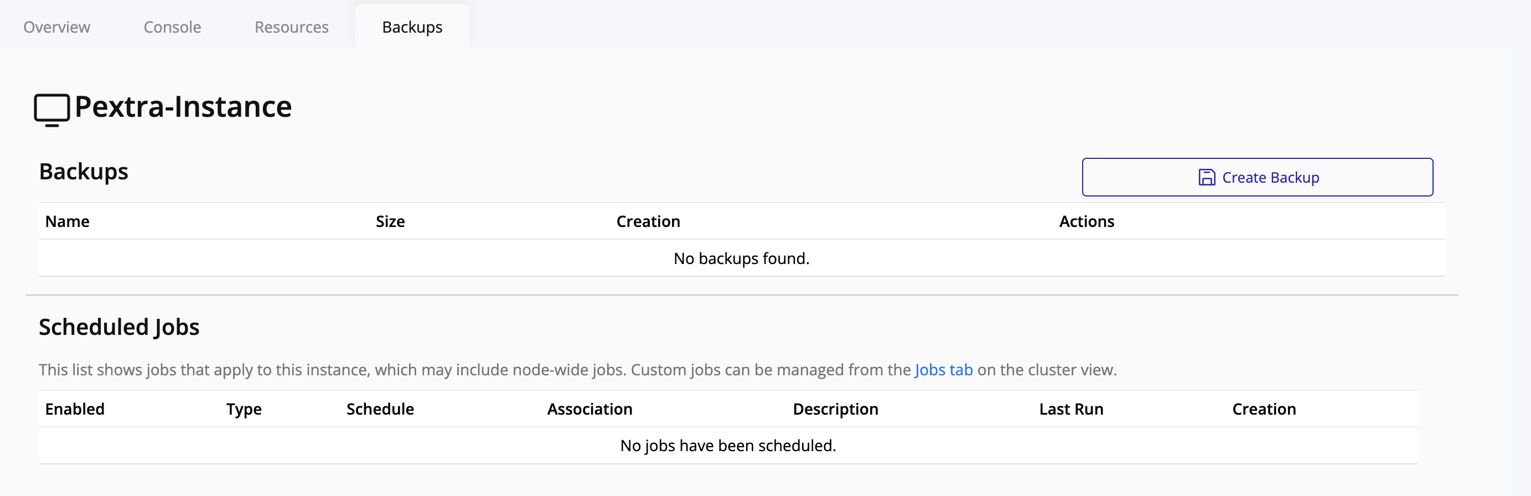1531x496 pixels.
Task: Click the Pextra-Instance title text
Action: point(183,107)
